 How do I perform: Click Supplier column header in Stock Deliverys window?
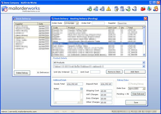[x=26, y=24]
